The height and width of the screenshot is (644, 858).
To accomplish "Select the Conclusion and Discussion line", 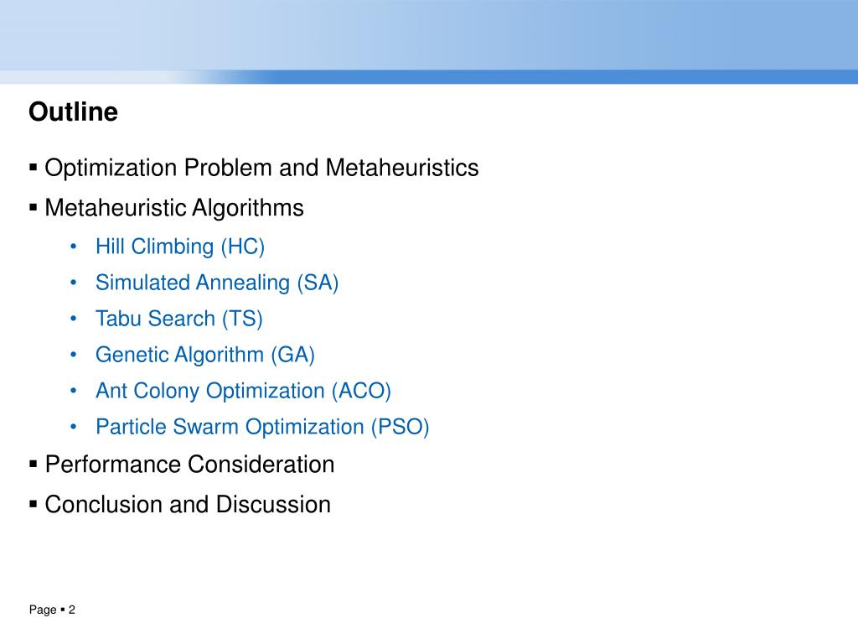I will [188, 504].
